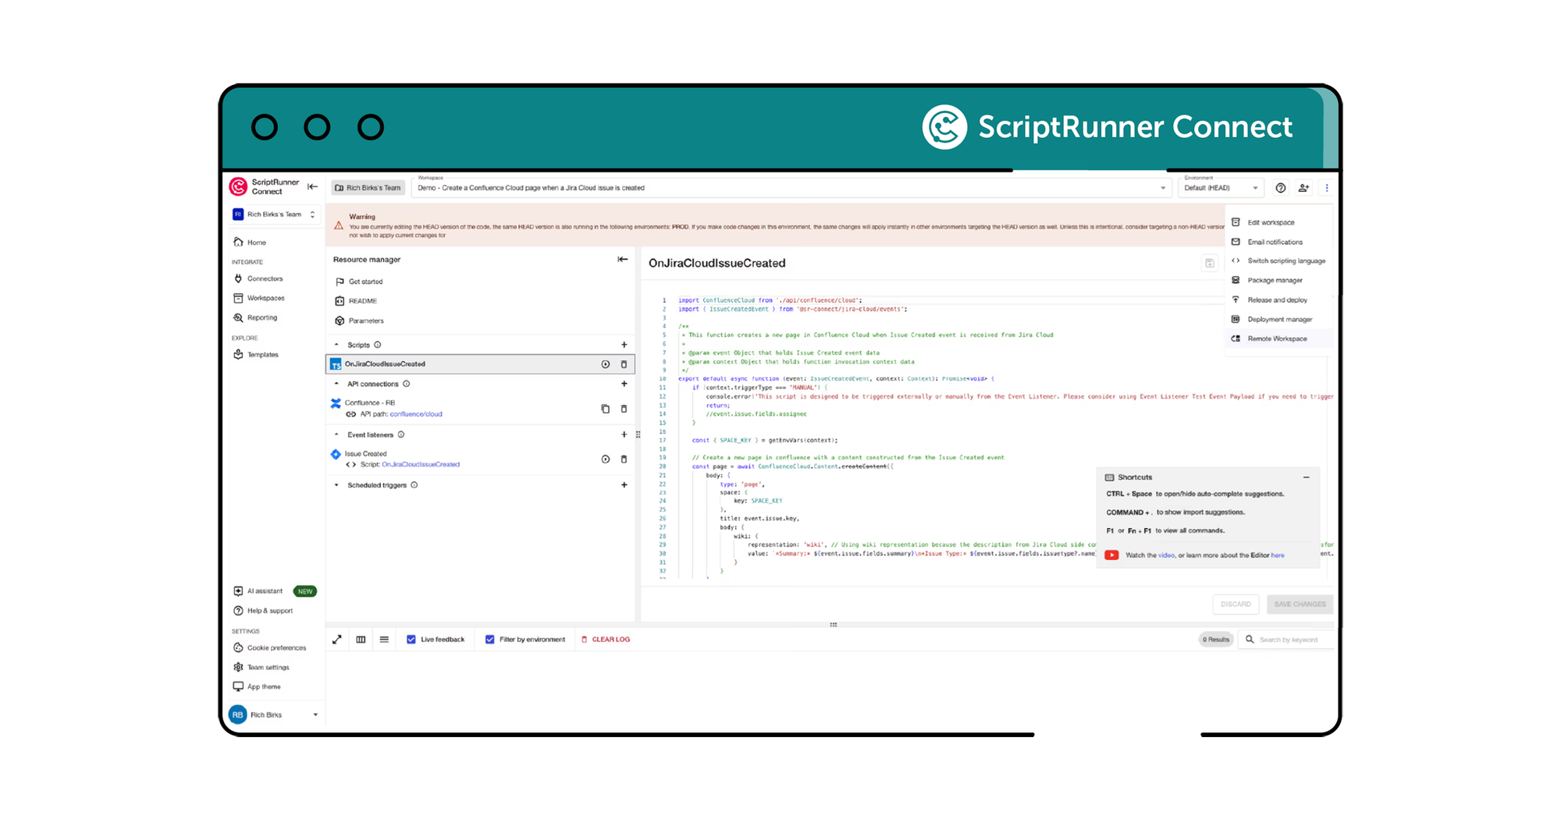Add a new script with plus
Screen dimensions: 1561x819
(x=624, y=345)
